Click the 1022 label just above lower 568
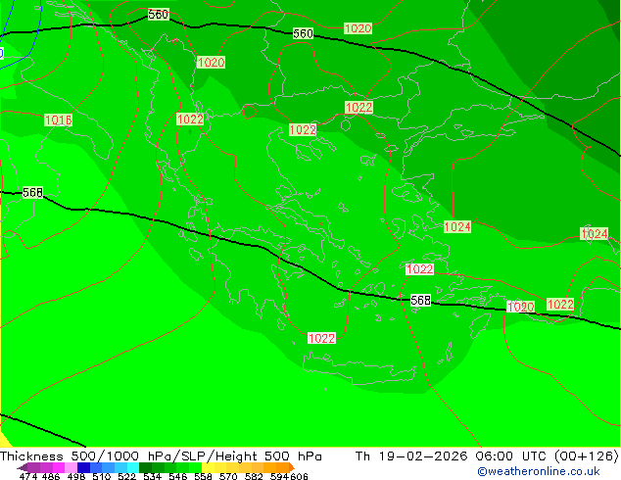Image resolution: width=621 pixels, height=480 pixels. point(420,269)
